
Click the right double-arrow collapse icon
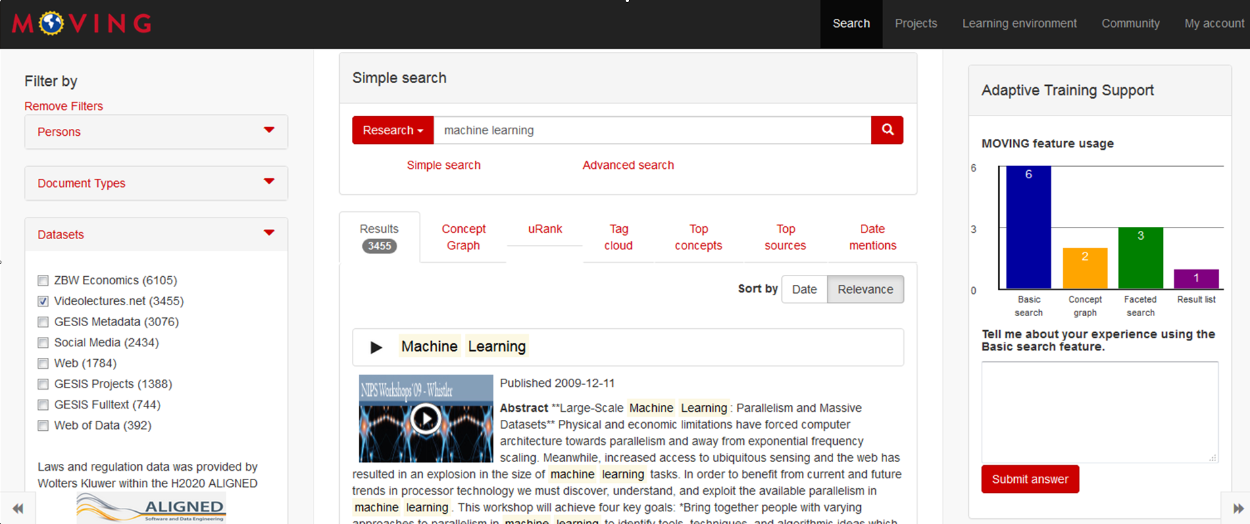(1238, 508)
